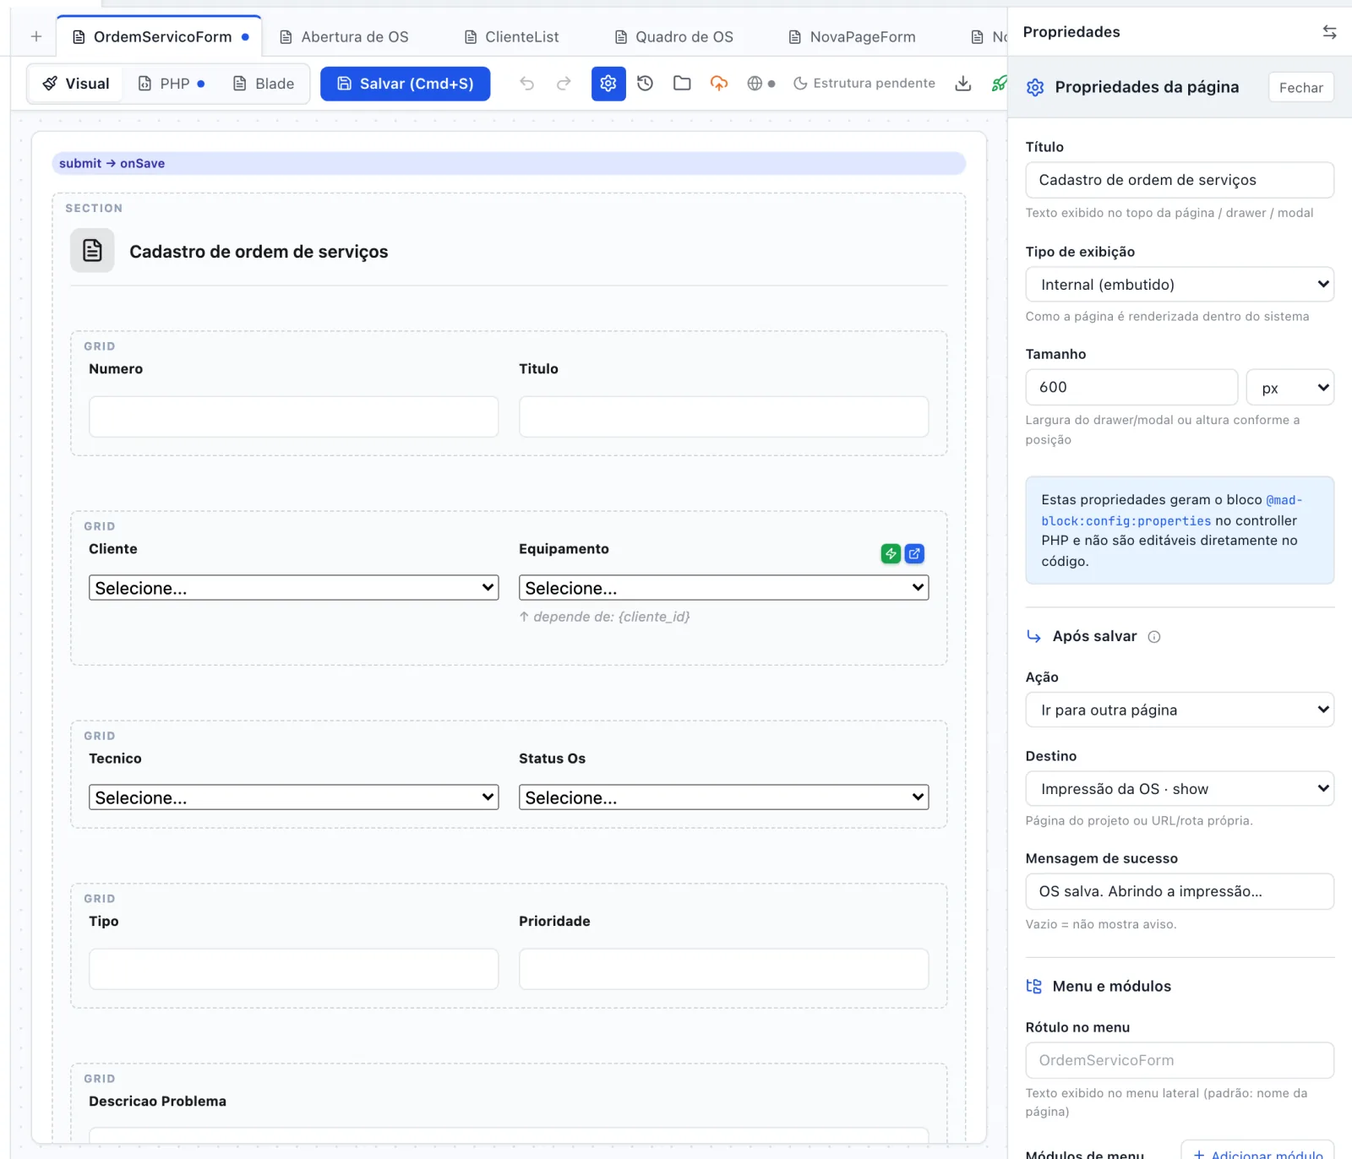The height and width of the screenshot is (1159, 1352).
Task: Click the Mensagem de sucesso input field
Action: [1180, 891]
